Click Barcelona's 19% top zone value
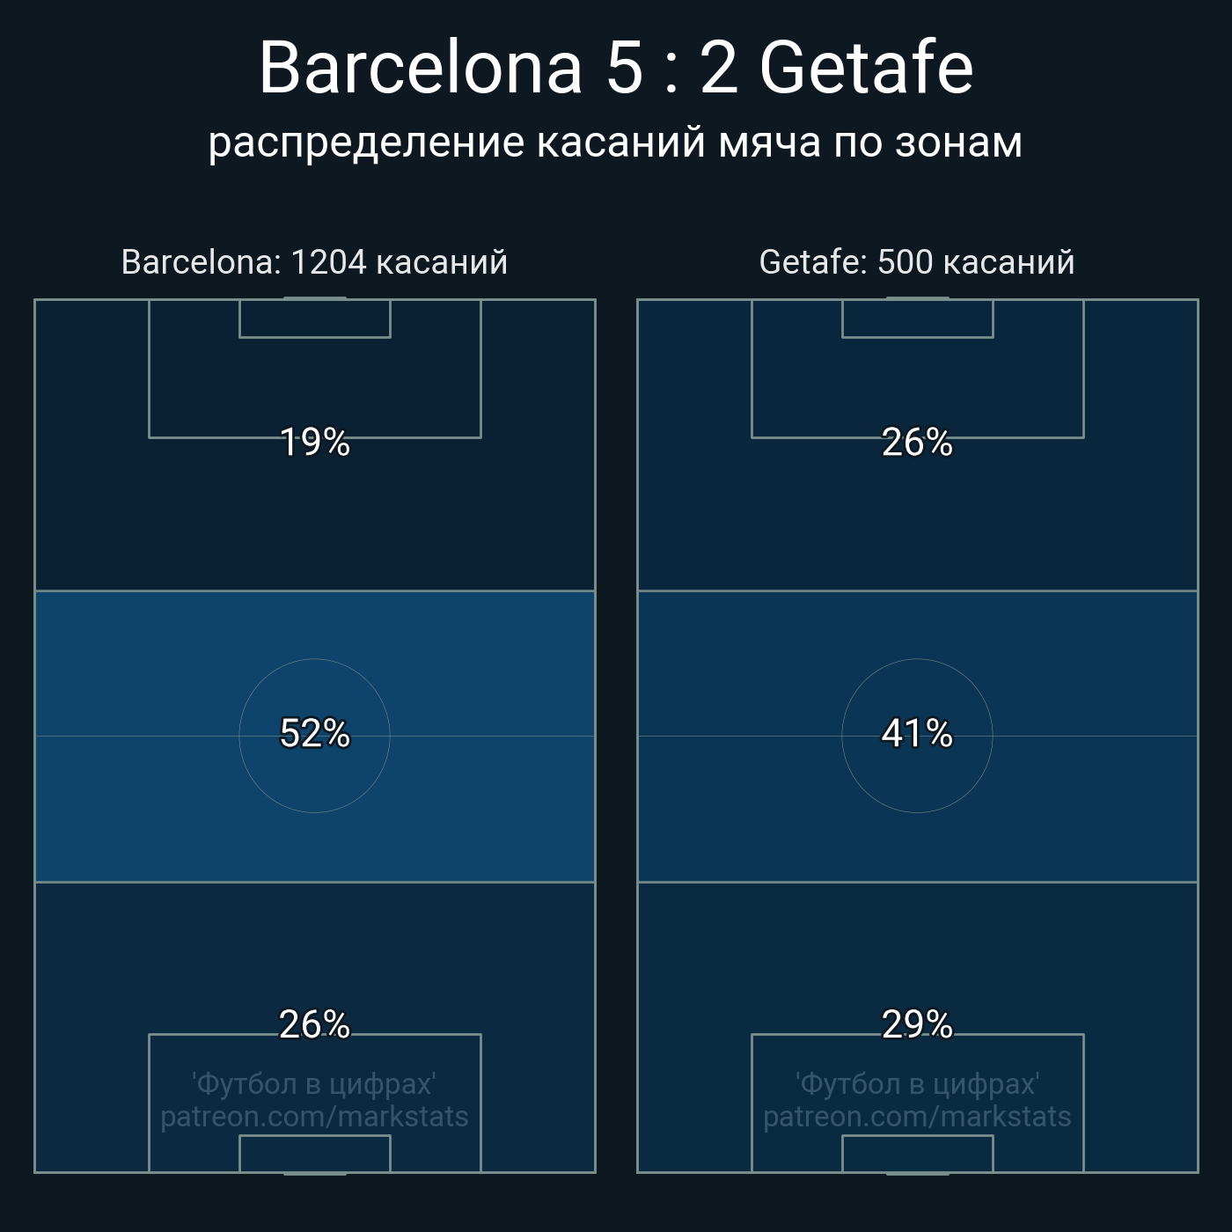1232x1232 pixels. point(314,442)
